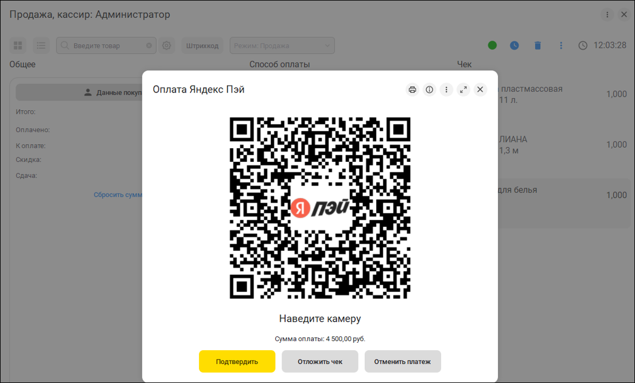Click the Оплачено: label
This screenshot has height=383, width=635.
(x=33, y=130)
